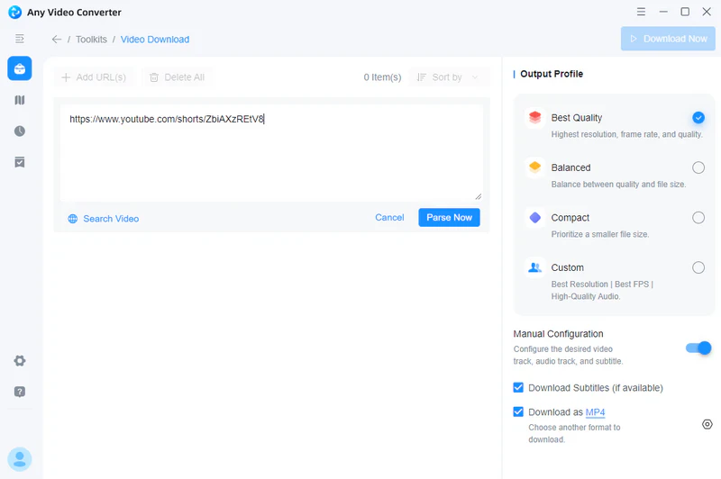Open the Sort by dropdown
This screenshot has height=479, width=721.
pos(449,77)
